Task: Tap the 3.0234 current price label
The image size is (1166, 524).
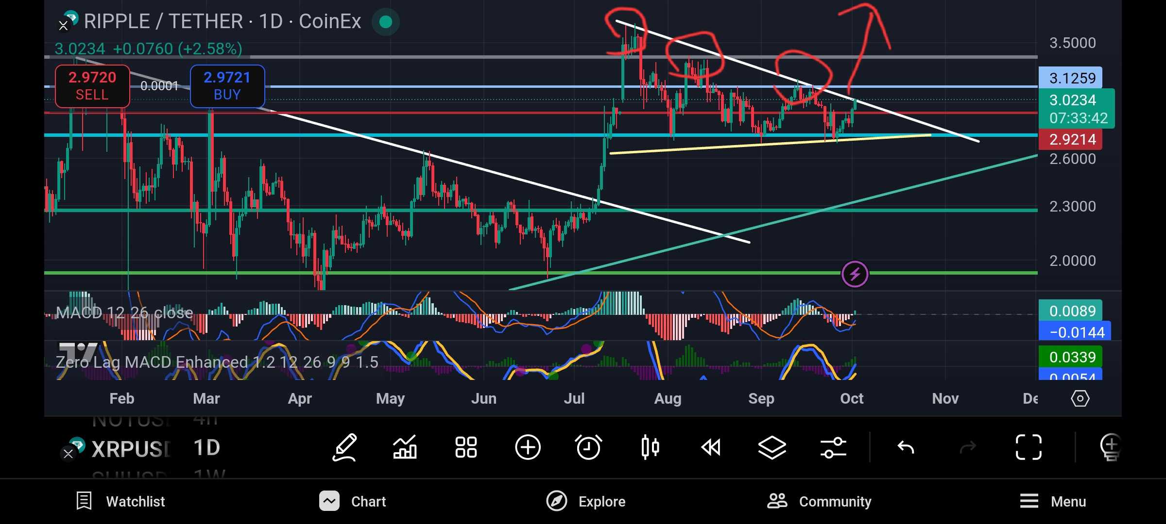Action: click(1077, 109)
